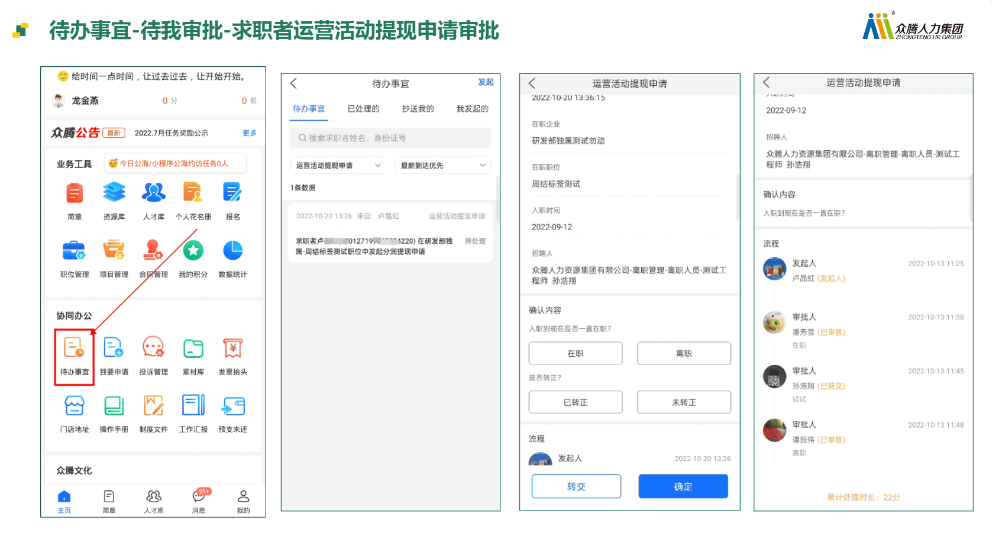Go back from 运营活动提现申请 approval form screen
Image resolution: width=999 pixels, height=559 pixels.
pos(532,83)
